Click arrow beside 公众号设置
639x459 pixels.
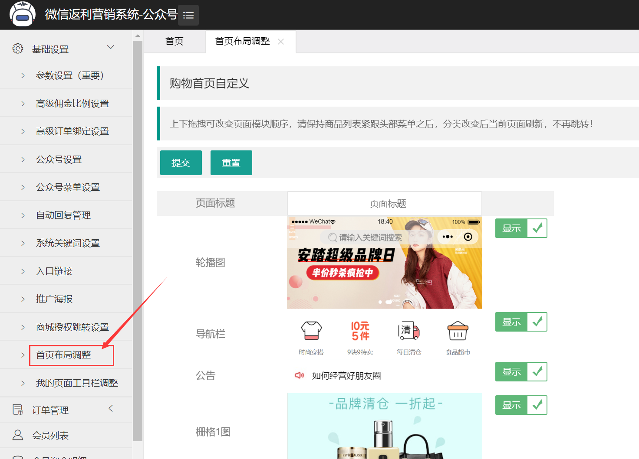coord(23,160)
